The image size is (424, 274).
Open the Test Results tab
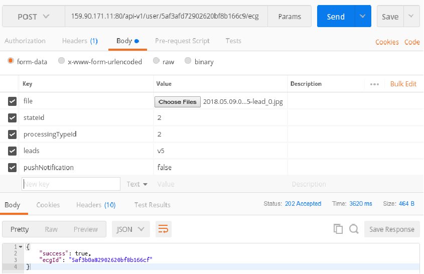pos(152,205)
